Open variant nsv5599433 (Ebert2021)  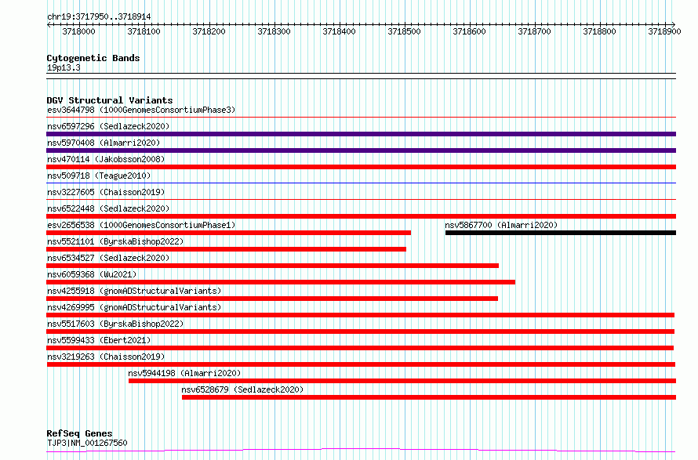pos(99,340)
